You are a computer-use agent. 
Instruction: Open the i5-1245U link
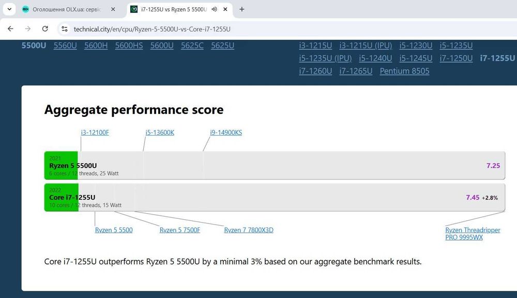click(x=416, y=58)
